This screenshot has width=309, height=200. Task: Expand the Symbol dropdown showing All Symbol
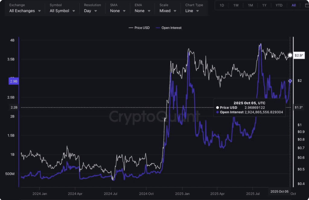click(62, 11)
